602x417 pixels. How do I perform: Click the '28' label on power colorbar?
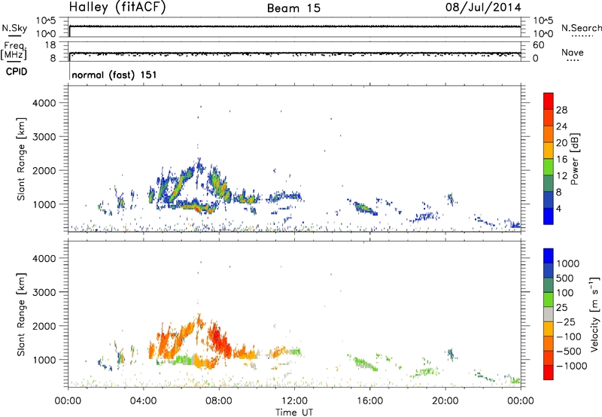pos(561,110)
